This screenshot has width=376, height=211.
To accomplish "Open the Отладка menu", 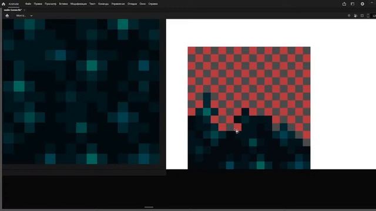I will 132,4.
